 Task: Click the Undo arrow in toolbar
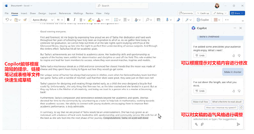click(7, 20)
